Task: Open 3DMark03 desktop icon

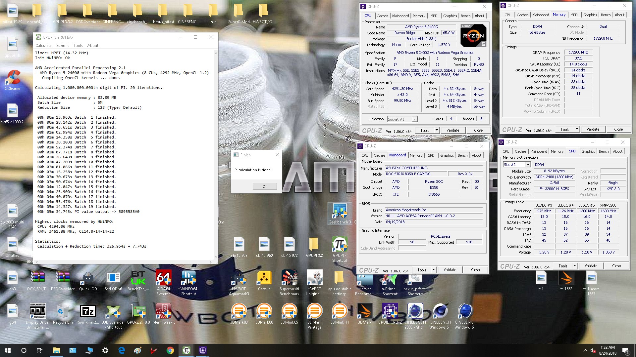Action: [x=239, y=313]
